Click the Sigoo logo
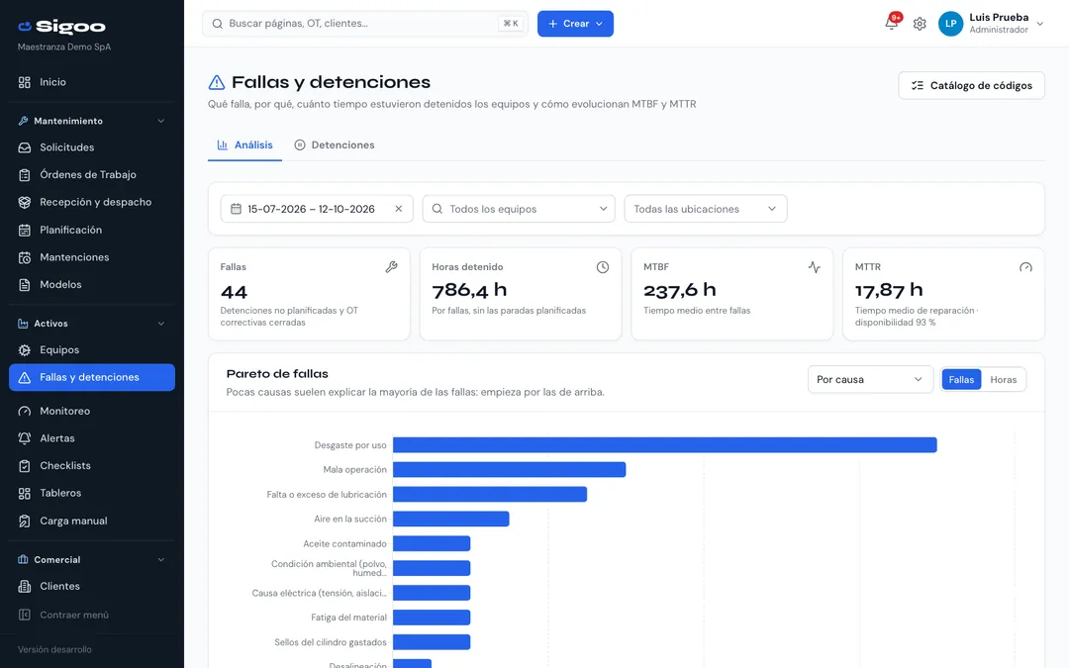The width and height of the screenshot is (1069, 668). 61,27
